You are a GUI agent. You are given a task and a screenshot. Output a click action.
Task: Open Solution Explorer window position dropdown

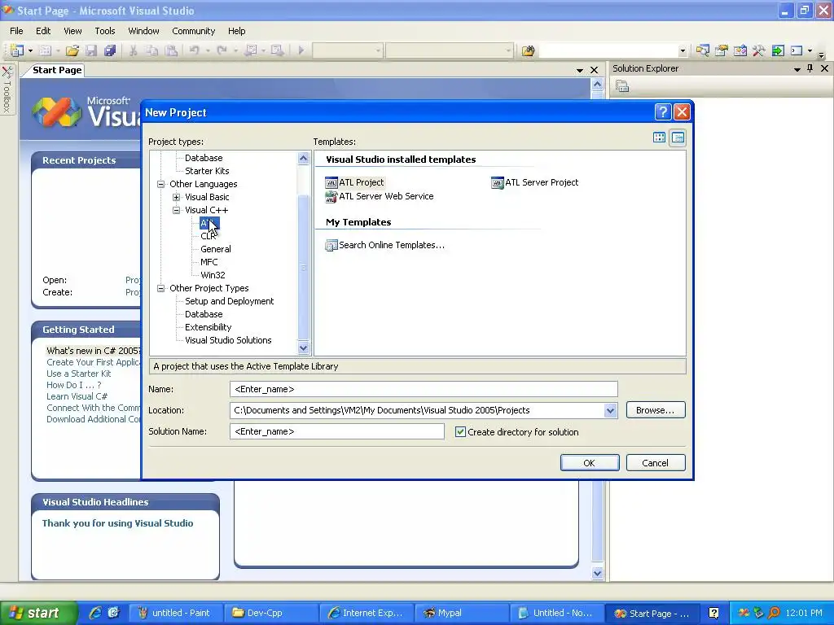click(x=797, y=69)
